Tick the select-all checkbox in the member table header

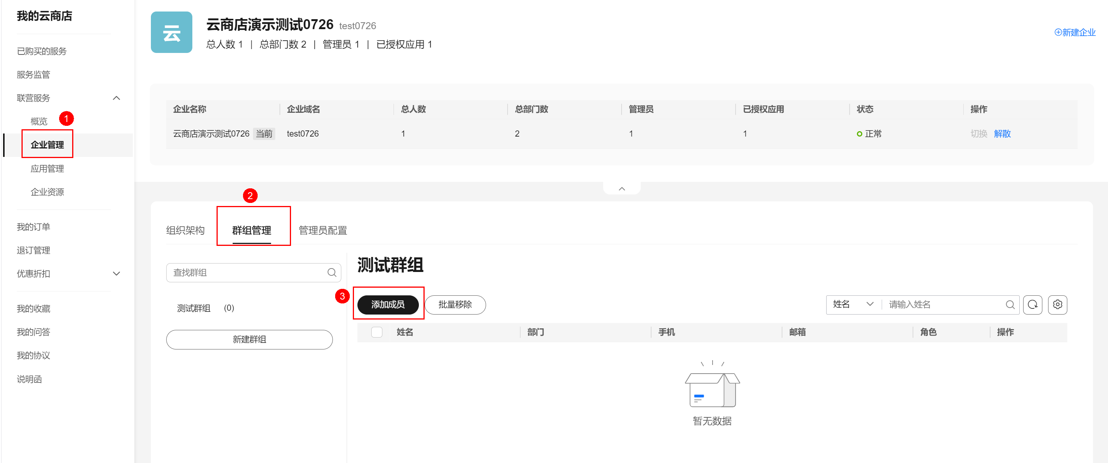[377, 332]
